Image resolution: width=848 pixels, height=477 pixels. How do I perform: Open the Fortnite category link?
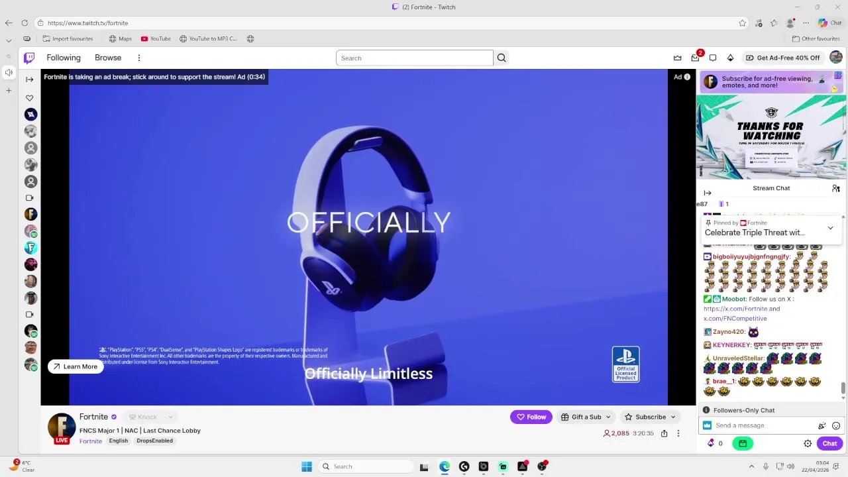91,442
